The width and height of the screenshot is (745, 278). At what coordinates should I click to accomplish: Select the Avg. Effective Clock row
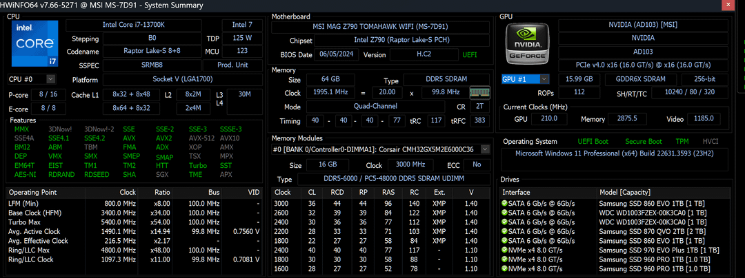pyautogui.click(x=135, y=241)
